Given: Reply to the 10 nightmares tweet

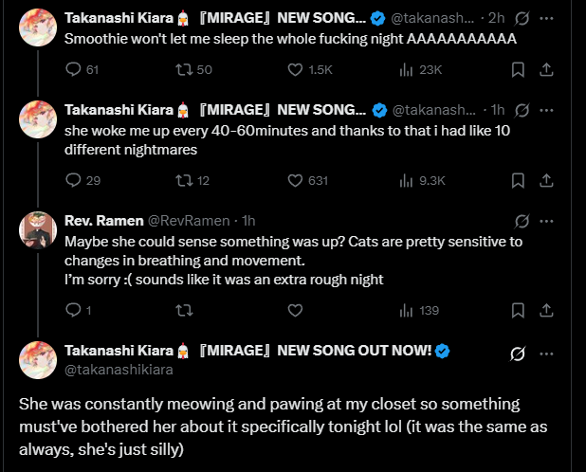Looking at the screenshot, I should [74, 180].
